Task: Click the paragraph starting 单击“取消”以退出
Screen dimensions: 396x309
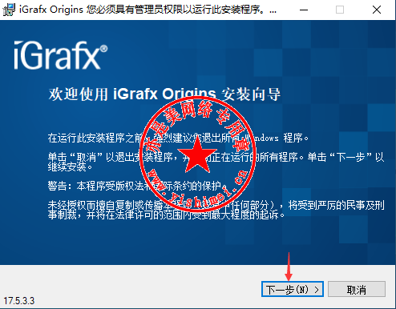Action: pyautogui.click(x=216, y=162)
